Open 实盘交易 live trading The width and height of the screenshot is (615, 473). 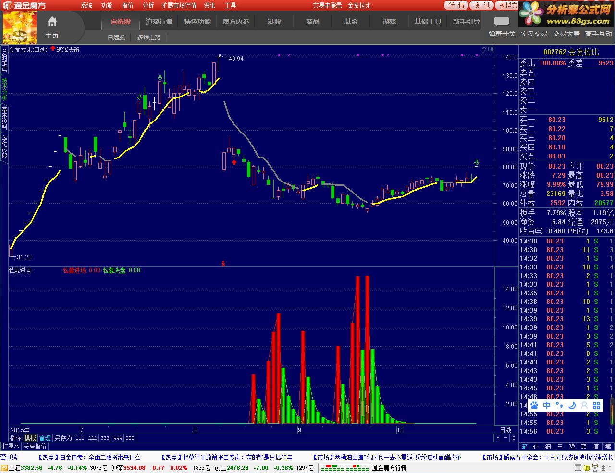coord(534,34)
